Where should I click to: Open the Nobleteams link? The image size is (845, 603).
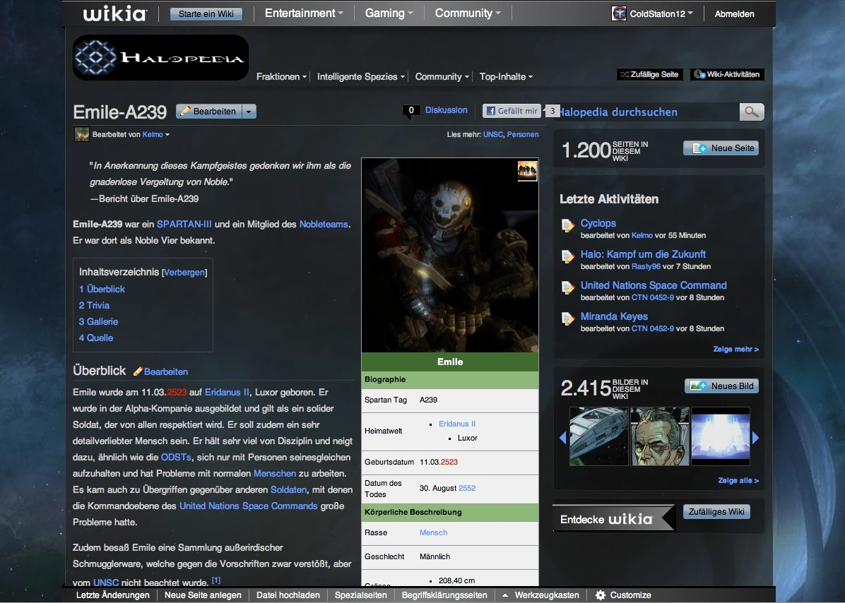324,224
